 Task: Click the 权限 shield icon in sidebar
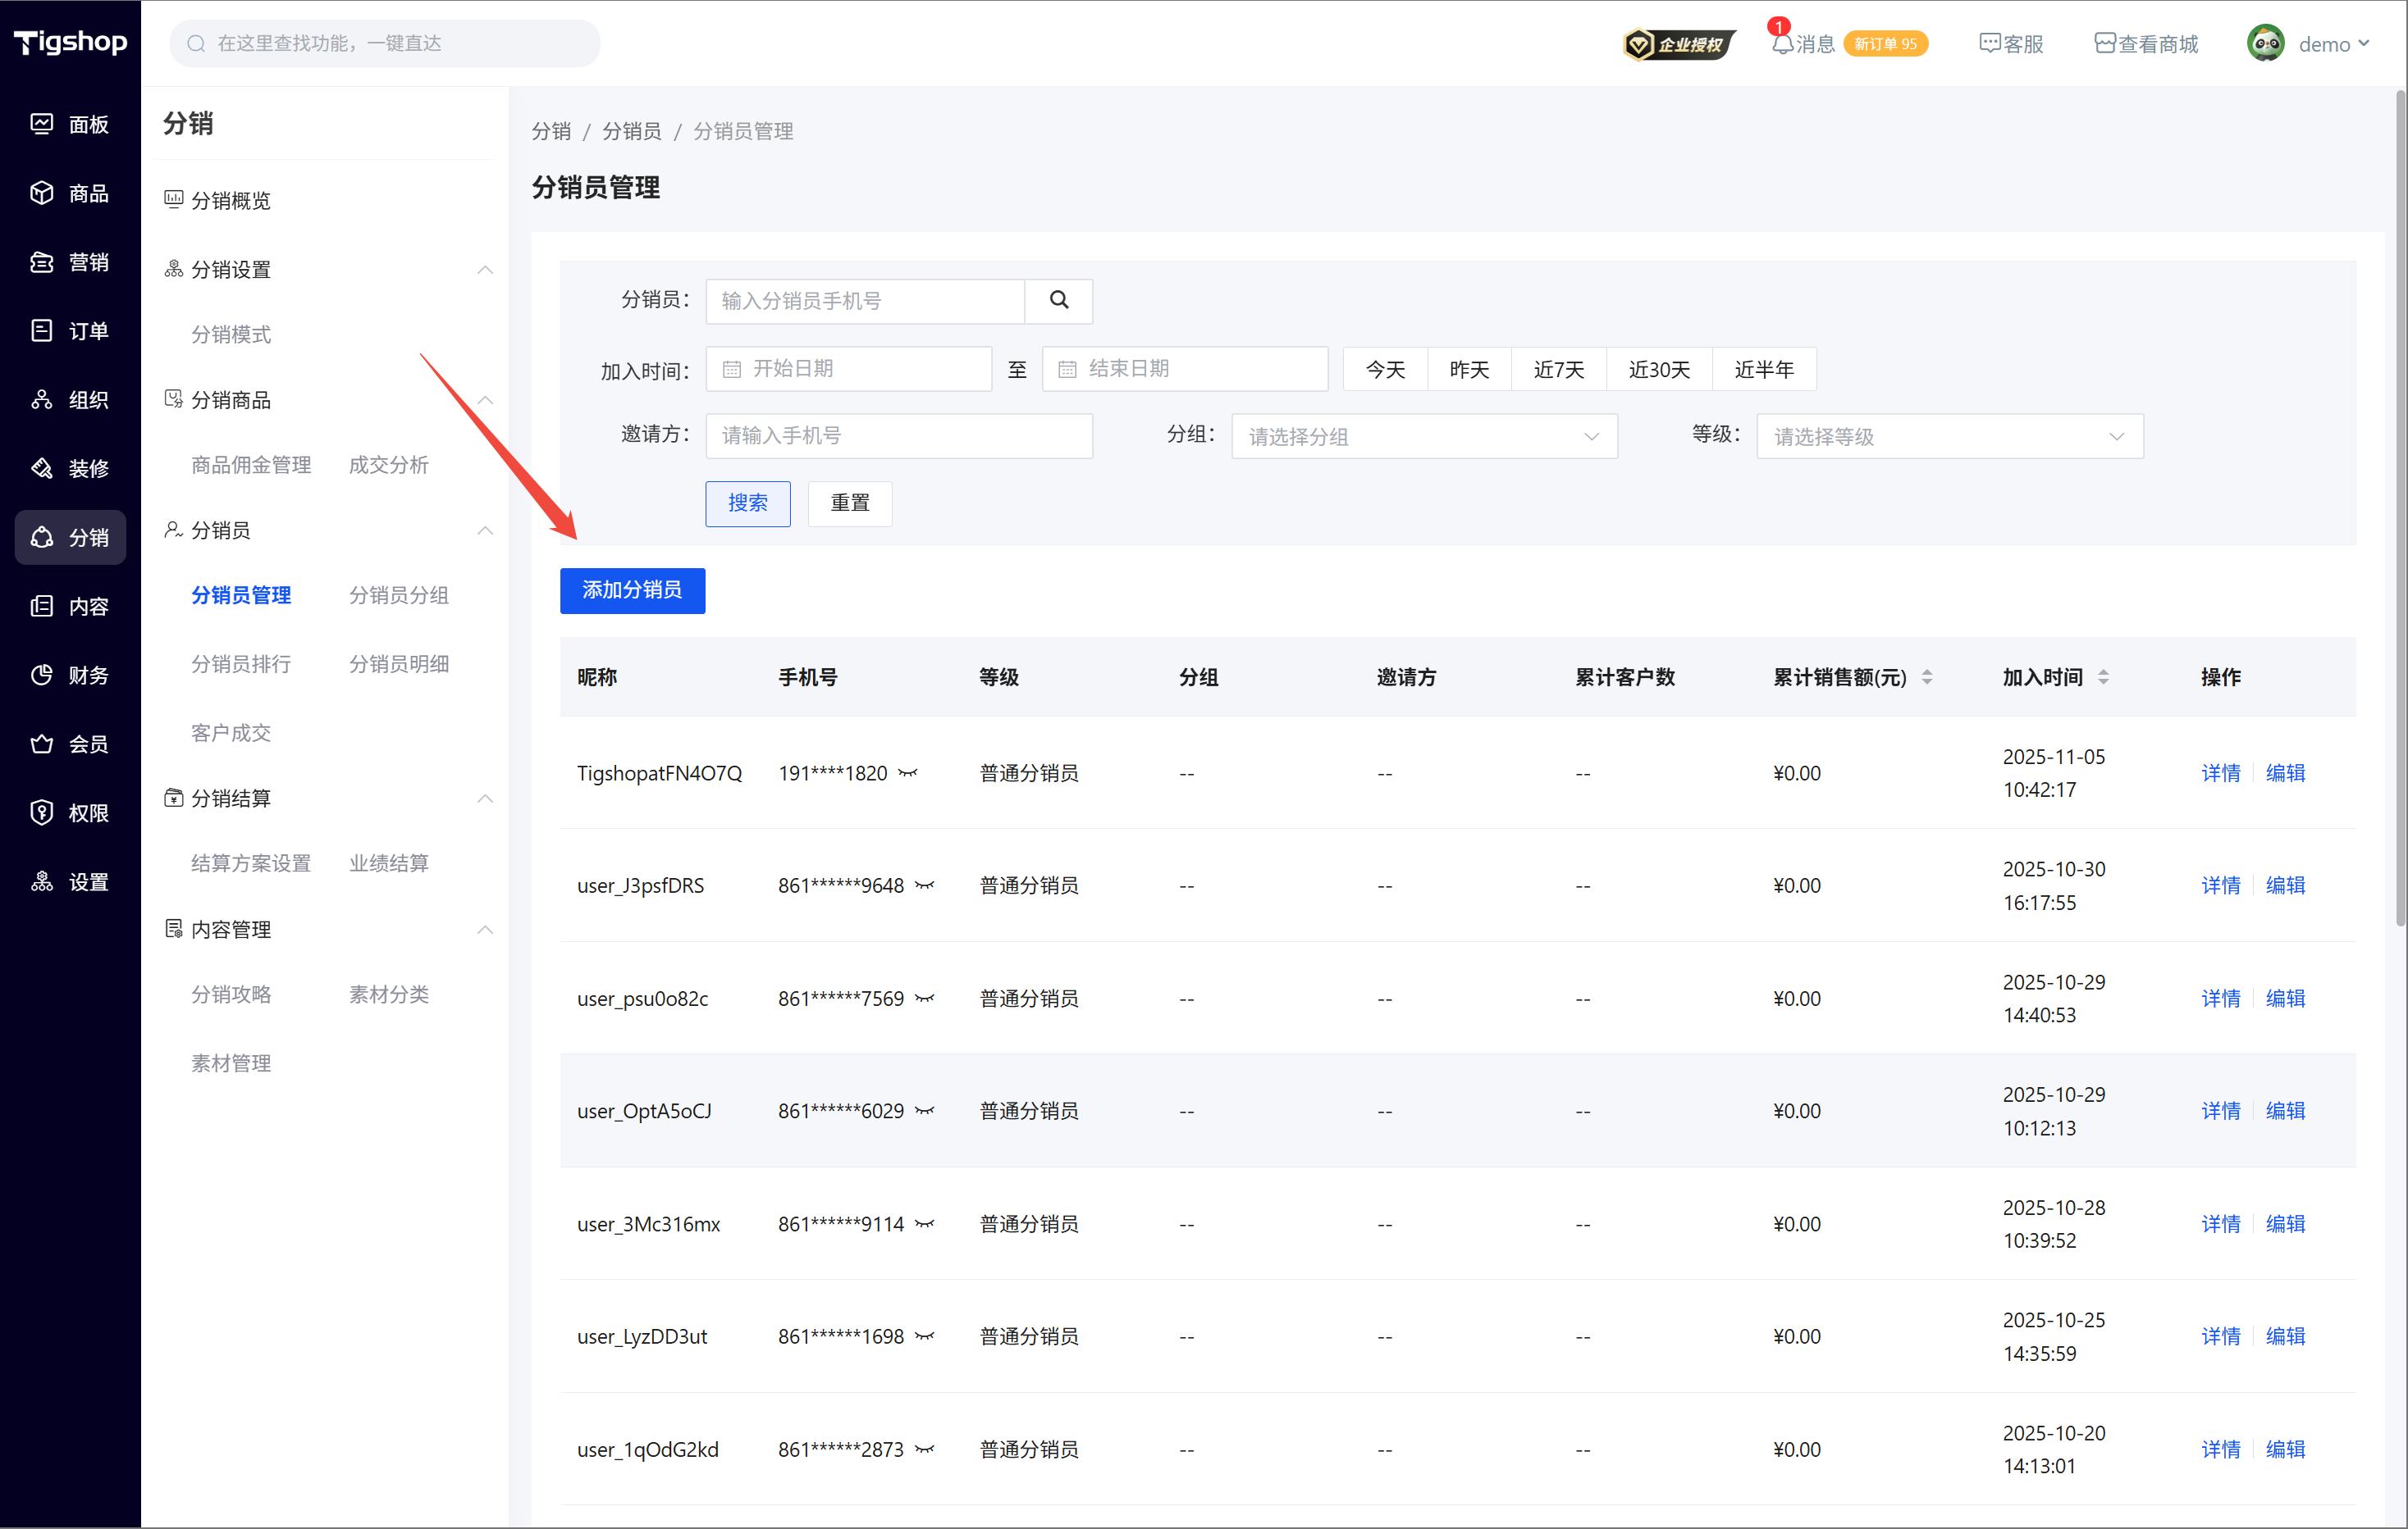pos(42,812)
